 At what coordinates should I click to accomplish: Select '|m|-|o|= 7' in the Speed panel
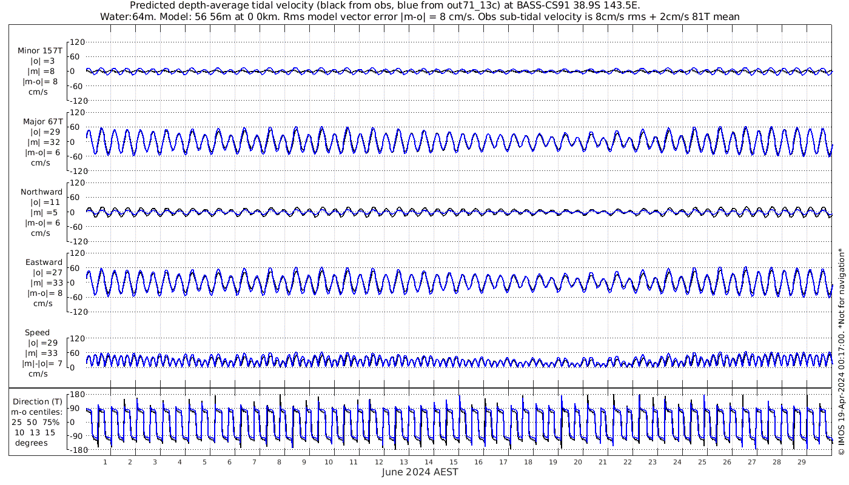point(42,364)
